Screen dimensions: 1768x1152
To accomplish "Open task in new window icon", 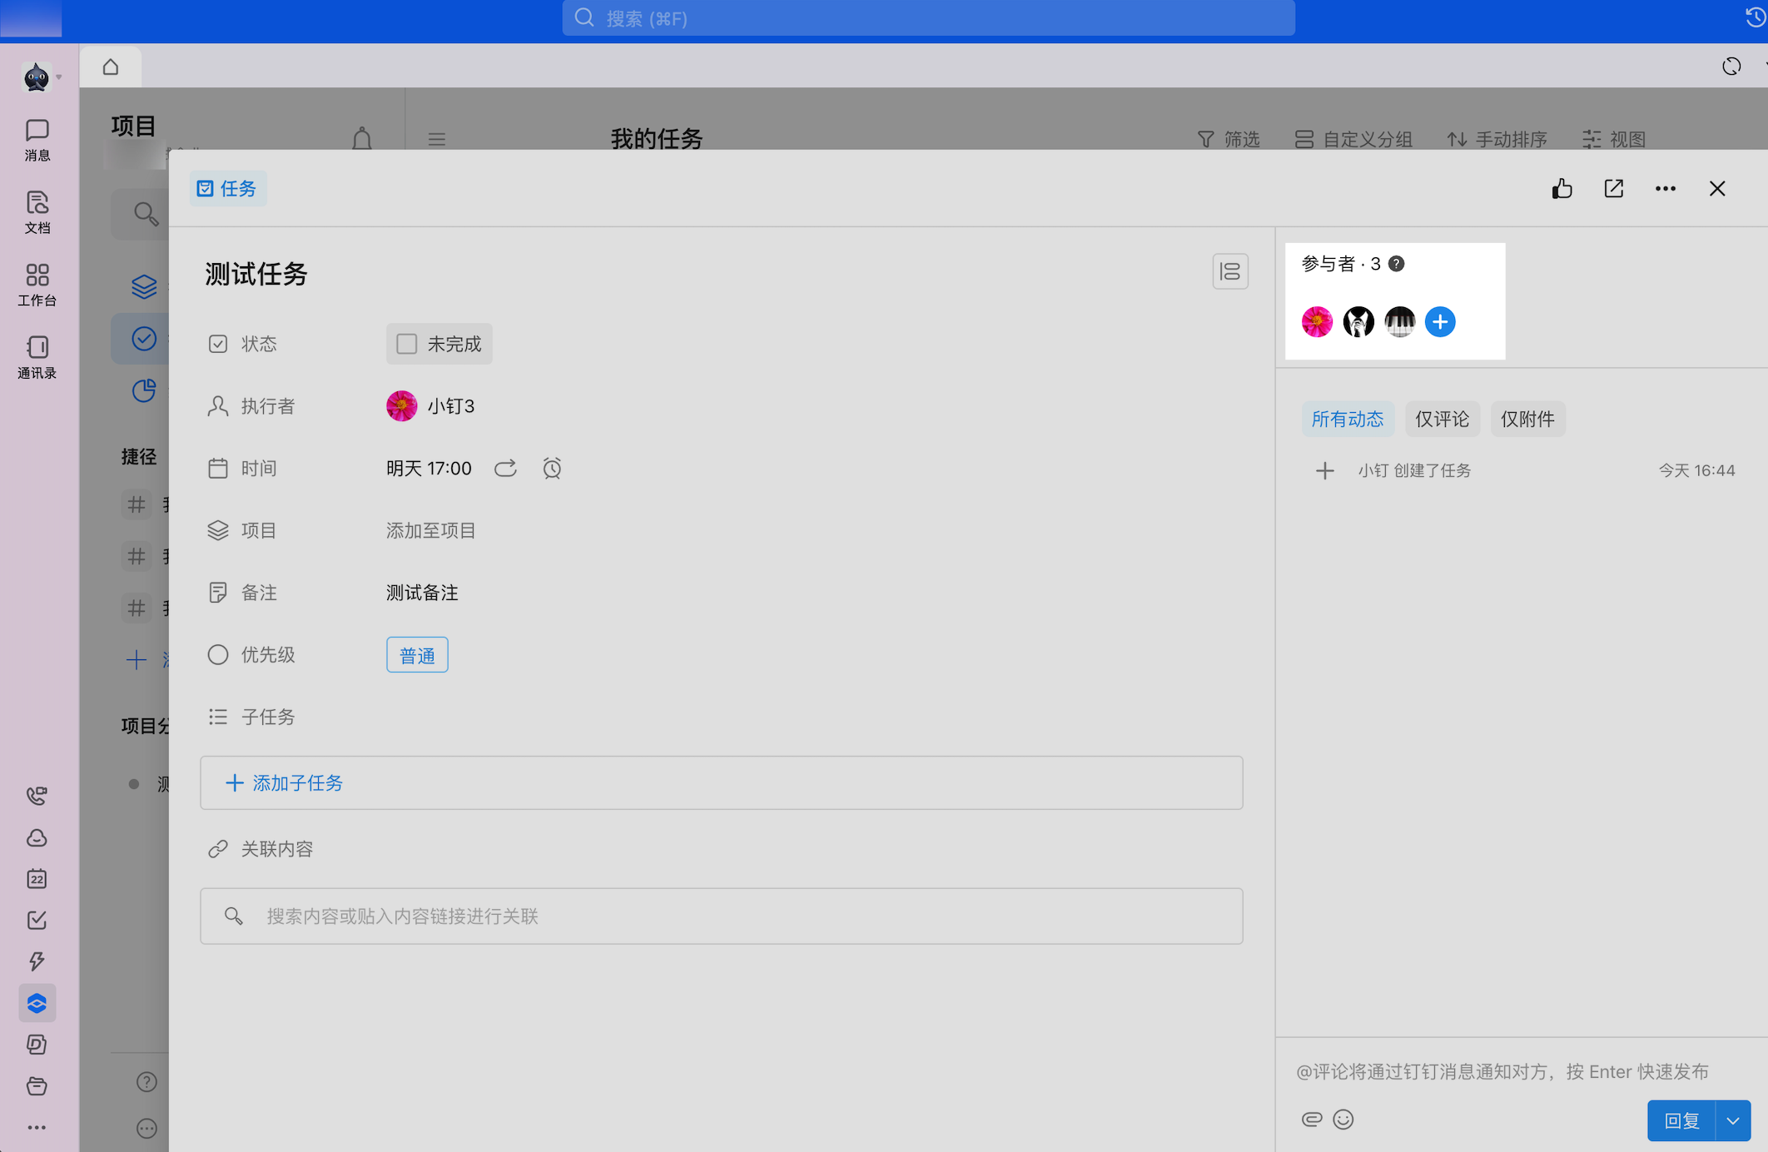I will pyautogui.click(x=1613, y=189).
